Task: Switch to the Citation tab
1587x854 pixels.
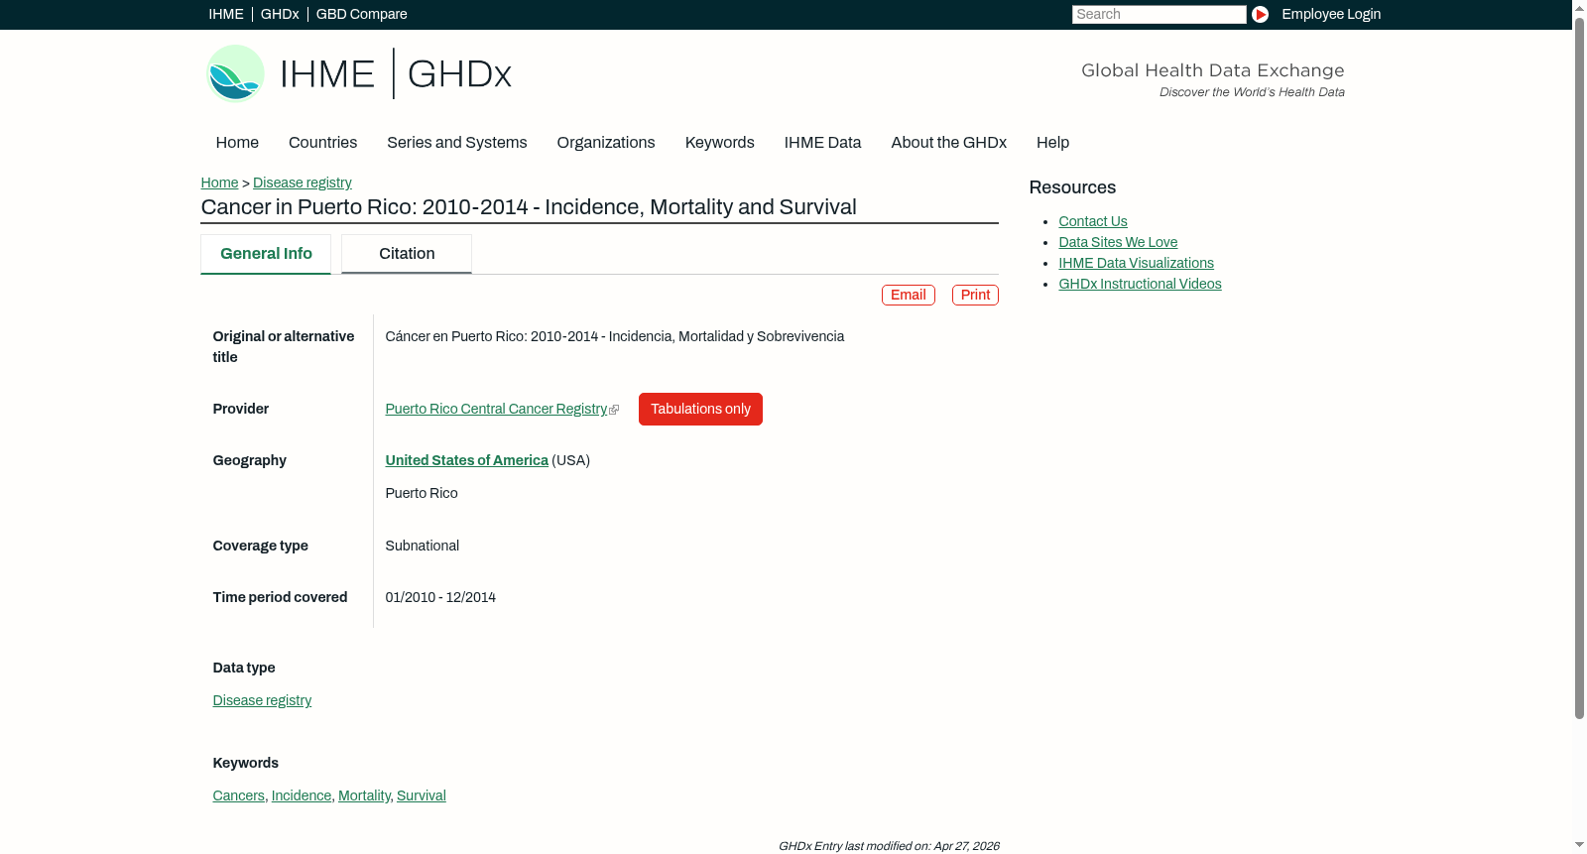Action: (x=407, y=254)
